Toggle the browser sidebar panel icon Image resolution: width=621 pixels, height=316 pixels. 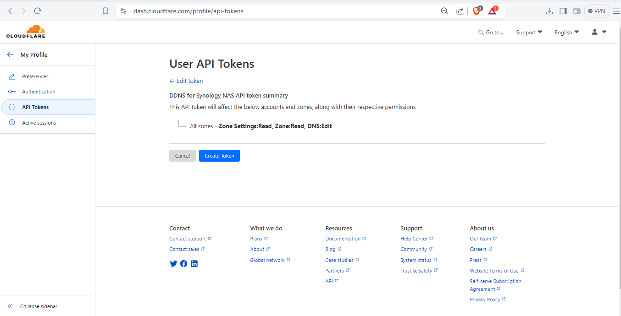tap(563, 11)
